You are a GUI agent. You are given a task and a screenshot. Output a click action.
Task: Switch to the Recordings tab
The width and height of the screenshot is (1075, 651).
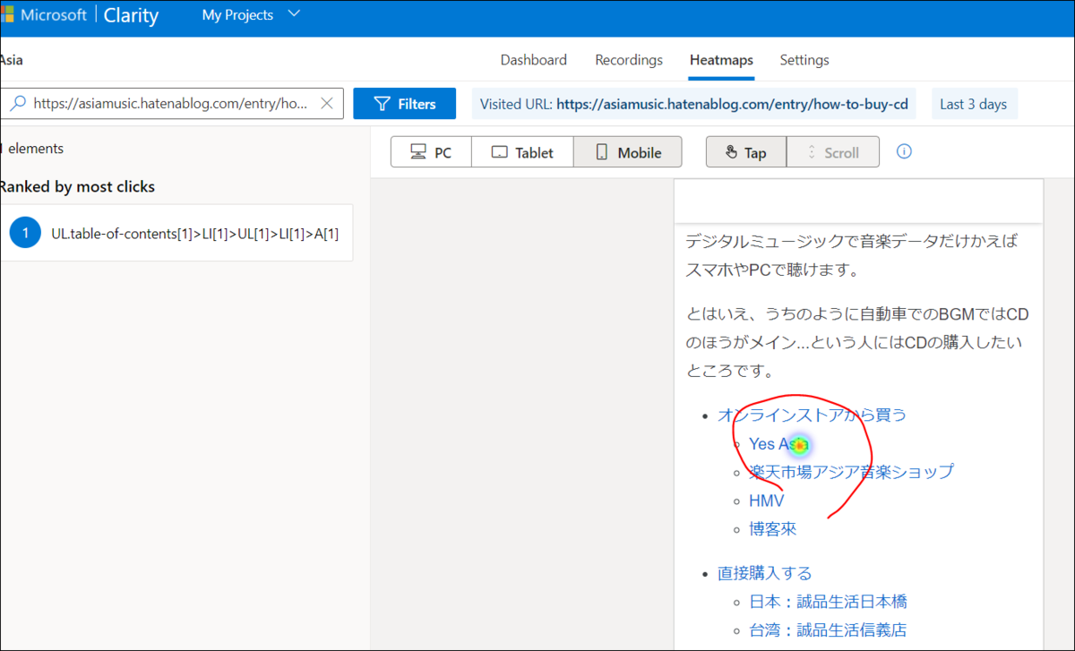click(x=628, y=60)
